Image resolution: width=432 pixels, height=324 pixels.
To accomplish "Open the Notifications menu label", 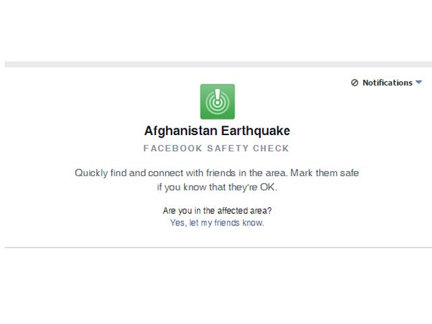I will pyautogui.click(x=387, y=83).
